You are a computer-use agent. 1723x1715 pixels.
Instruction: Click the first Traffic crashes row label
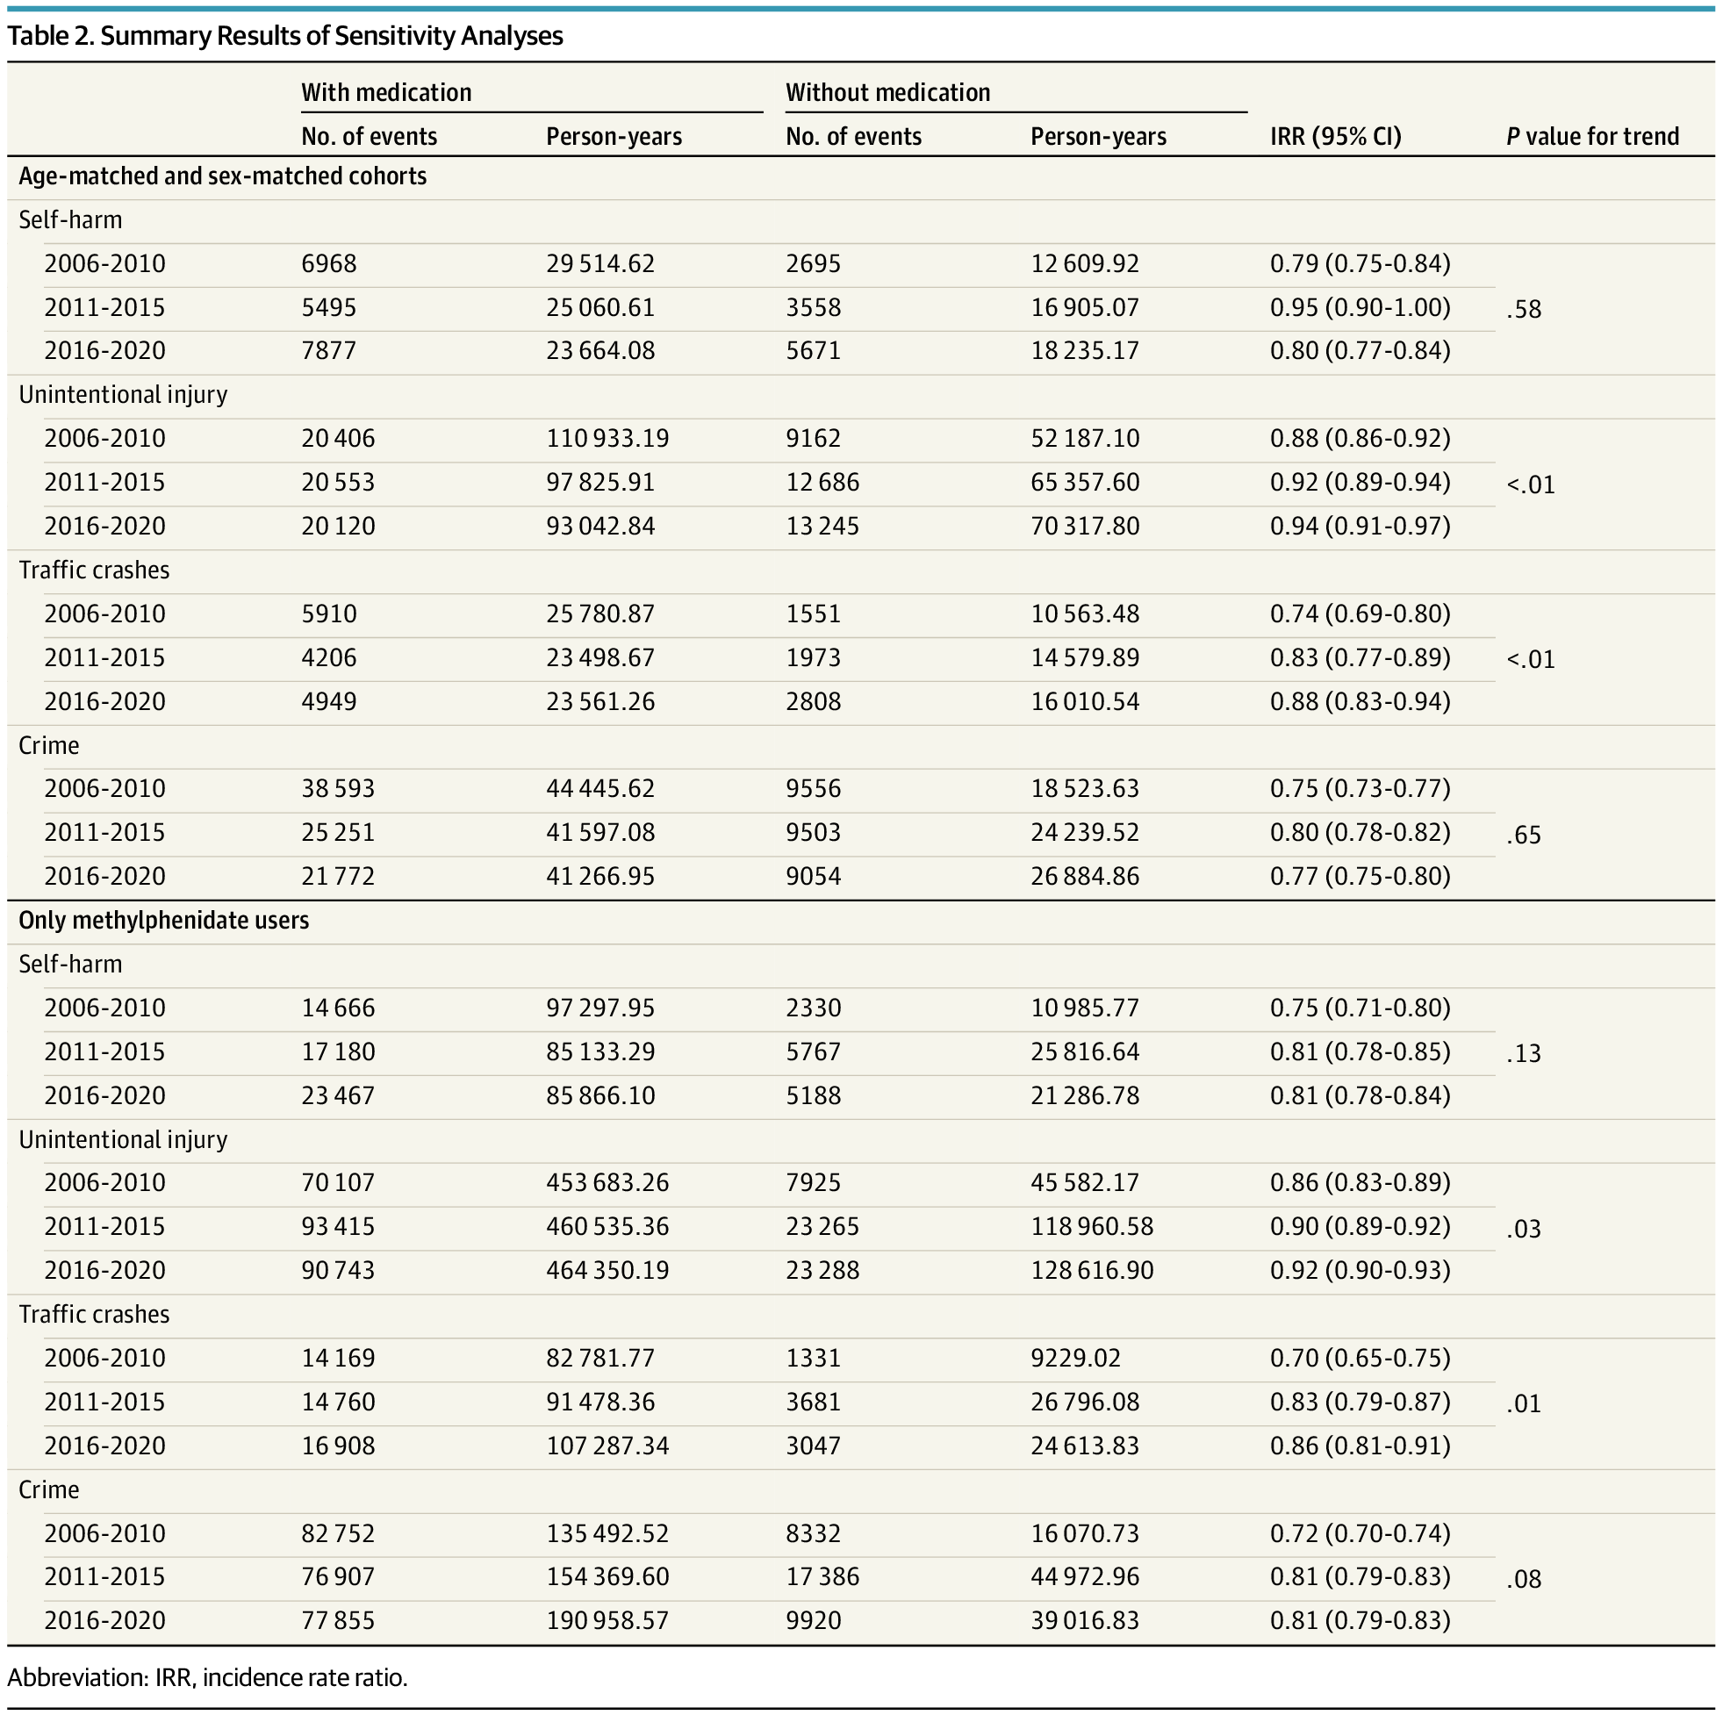94,570
